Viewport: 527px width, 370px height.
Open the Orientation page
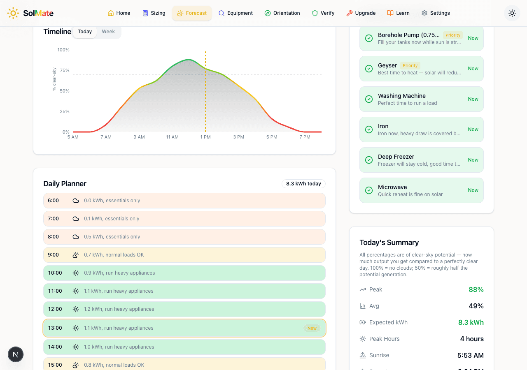point(282,13)
